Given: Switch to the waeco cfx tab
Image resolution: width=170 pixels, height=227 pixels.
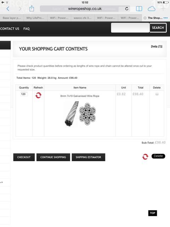Looking at the screenshot, I should (83, 18).
